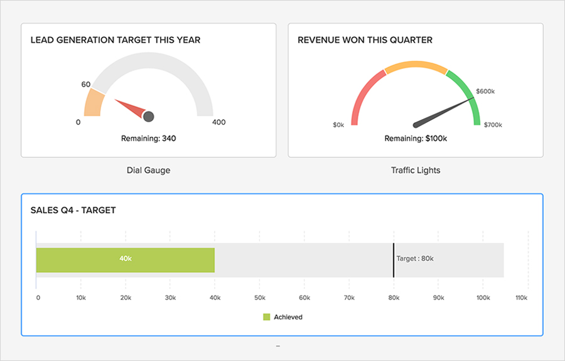Click the dark gray dial gauge pivot knob
This screenshot has width=565, height=361.
pyautogui.click(x=149, y=116)
